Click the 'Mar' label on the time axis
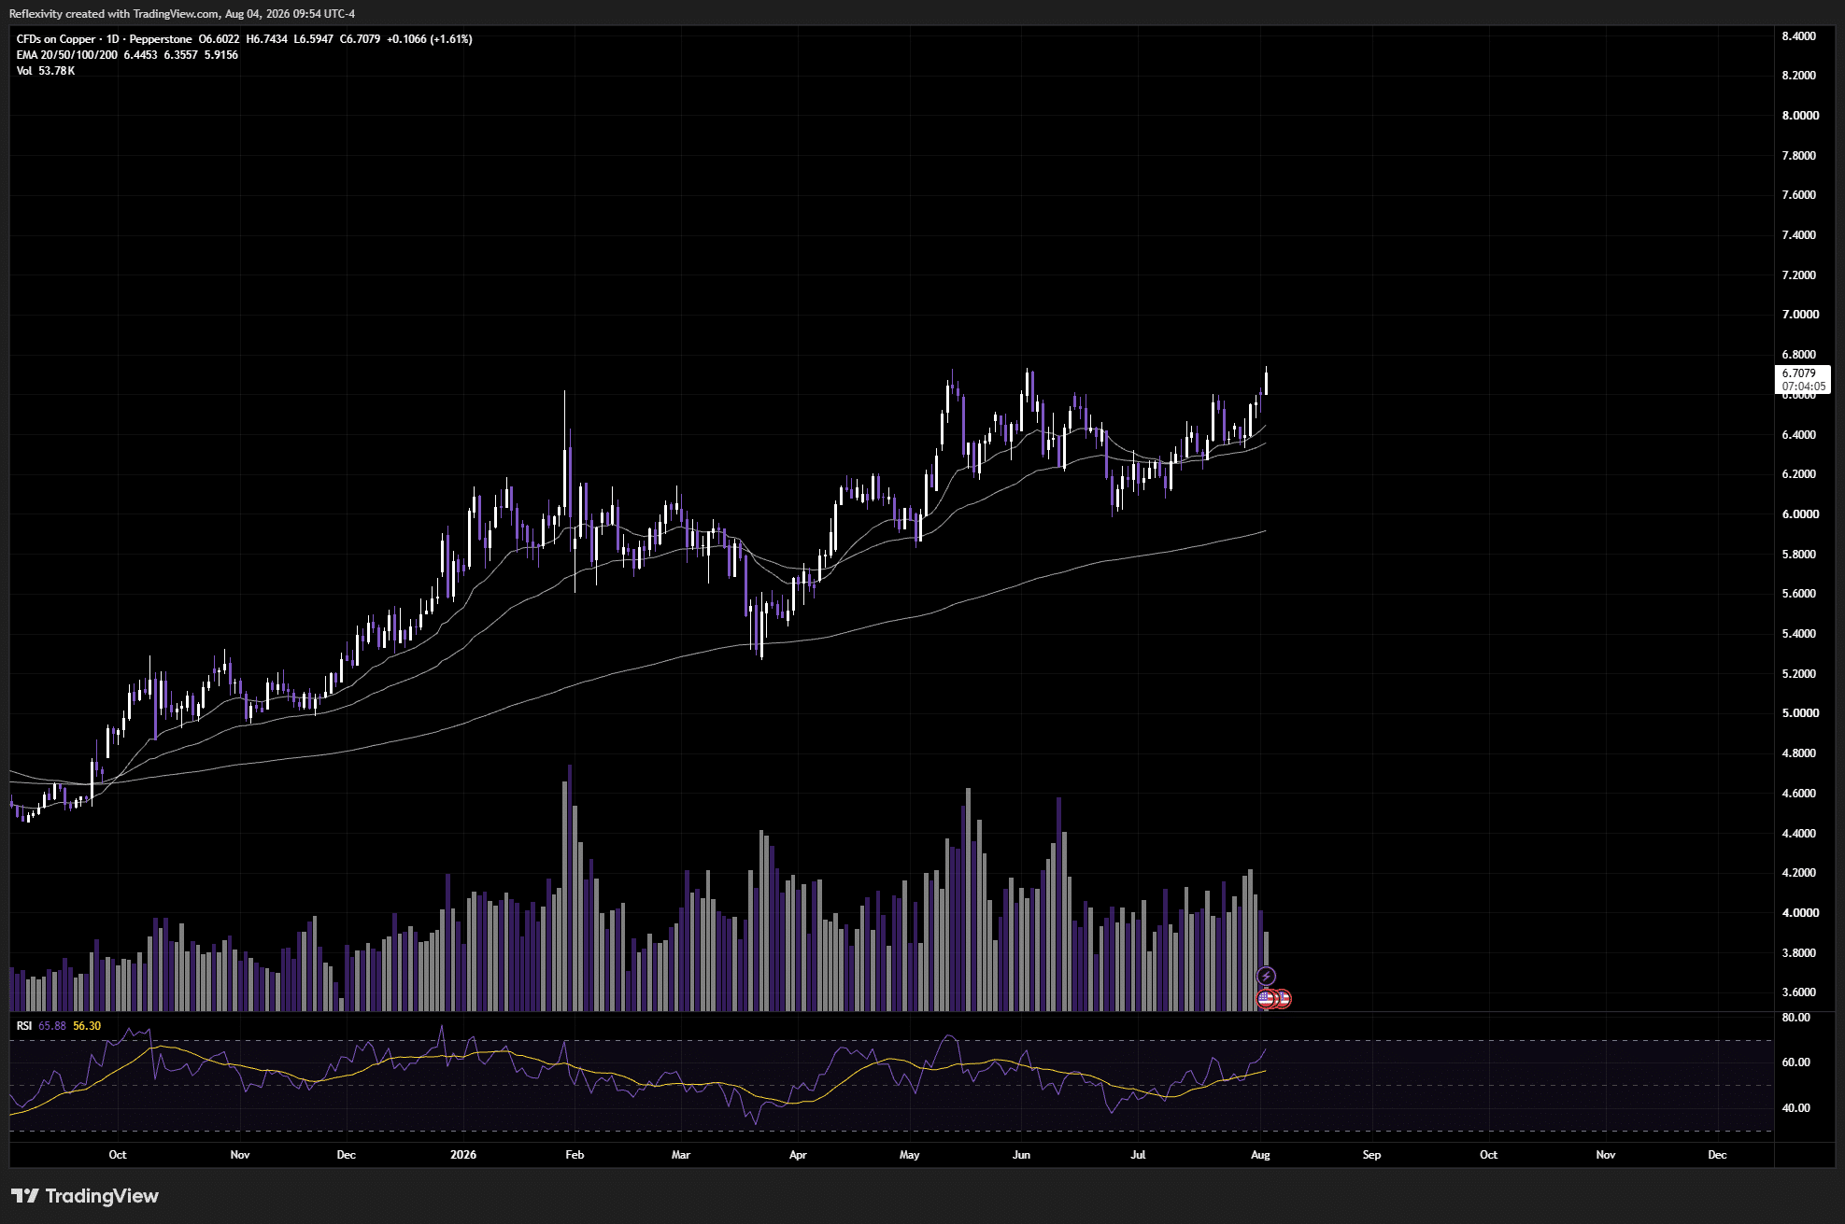Screen dimensions: 1845x1224 point(681,1155)
